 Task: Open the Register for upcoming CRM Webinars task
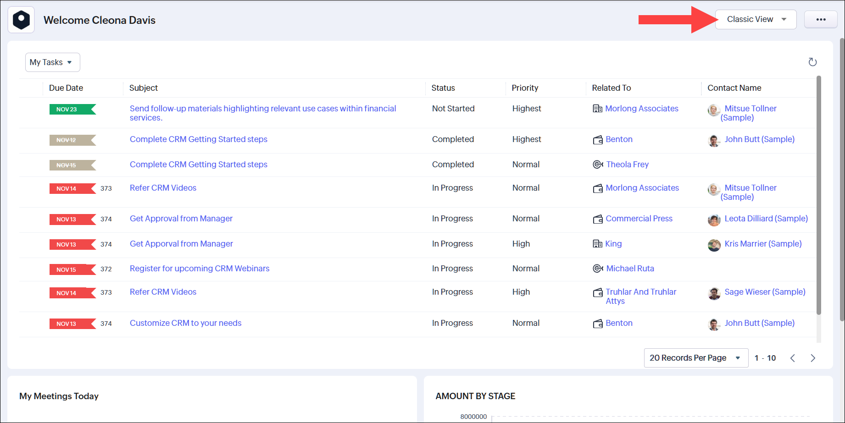pyautogui.click(x=200, y=269)
